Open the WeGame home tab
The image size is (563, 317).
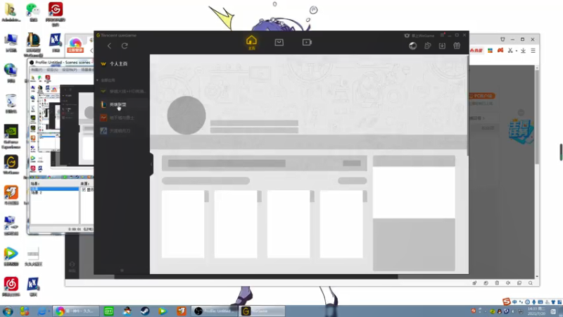(251, 42)
